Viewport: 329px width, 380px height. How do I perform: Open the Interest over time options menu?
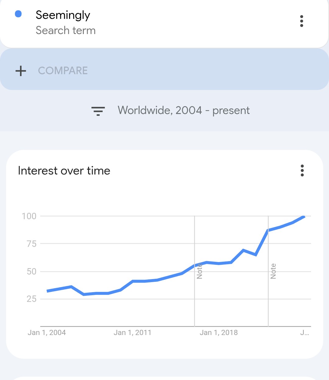coord(302,171)
